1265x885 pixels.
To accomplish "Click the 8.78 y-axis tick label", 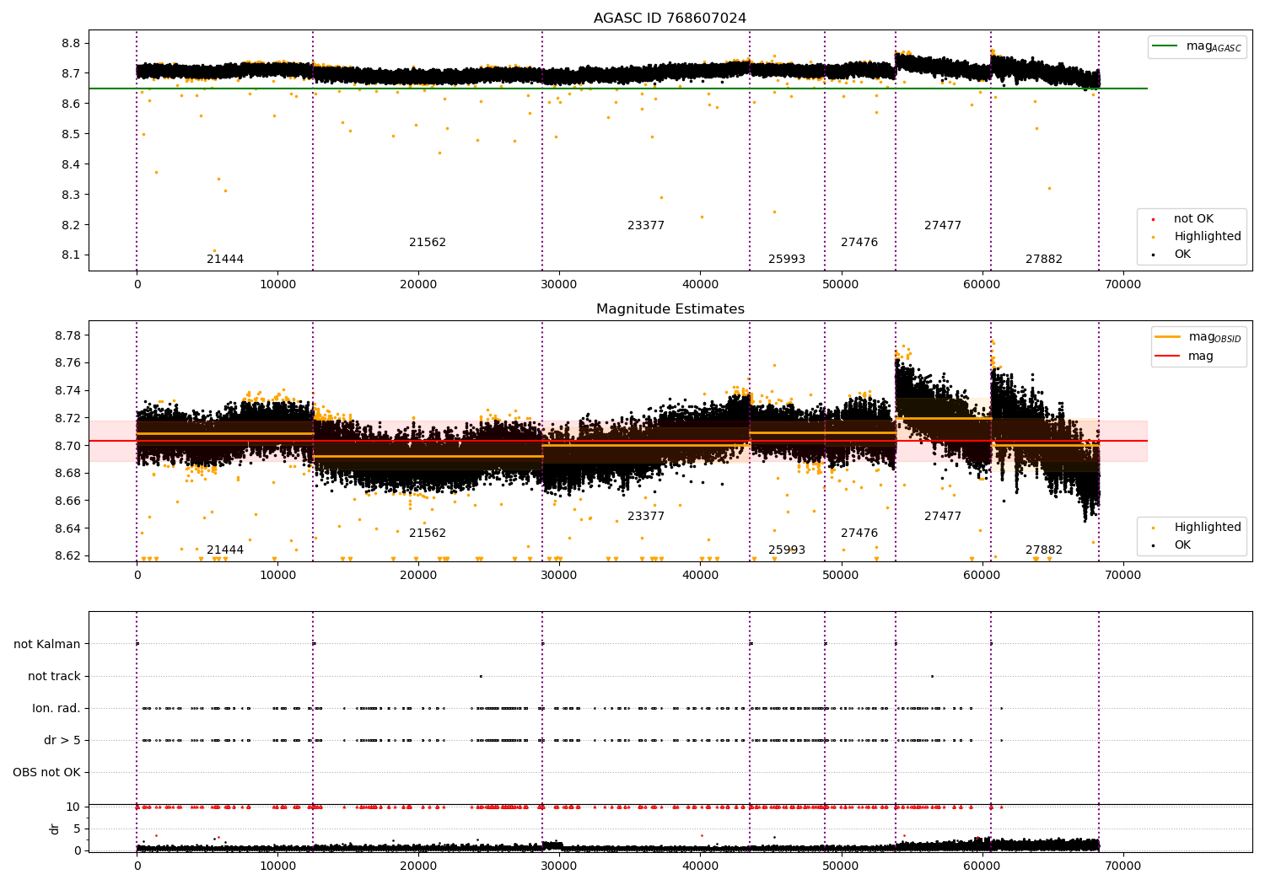I will [67, 336].
